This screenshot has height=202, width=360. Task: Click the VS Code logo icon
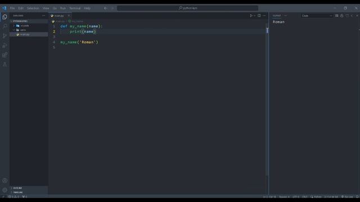point(4,8)
